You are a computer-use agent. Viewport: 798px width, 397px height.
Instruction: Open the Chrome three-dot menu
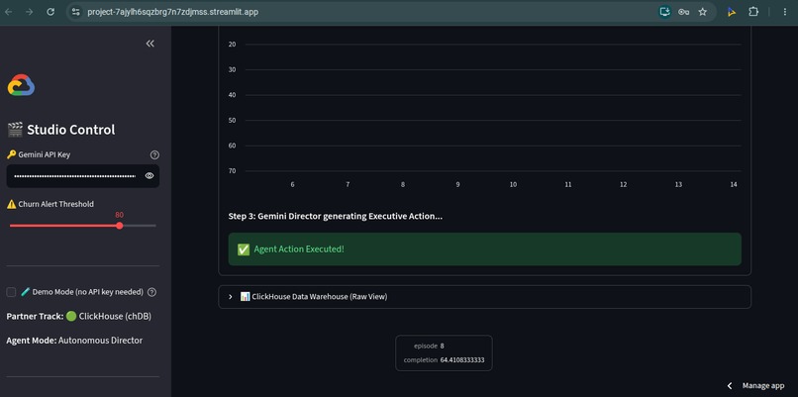click(x=784, y=12)
